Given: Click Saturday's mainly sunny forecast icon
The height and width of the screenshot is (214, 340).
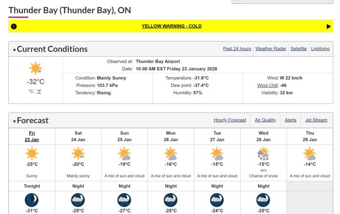Looking at the screenshot, I should click(x=78, y=154).
